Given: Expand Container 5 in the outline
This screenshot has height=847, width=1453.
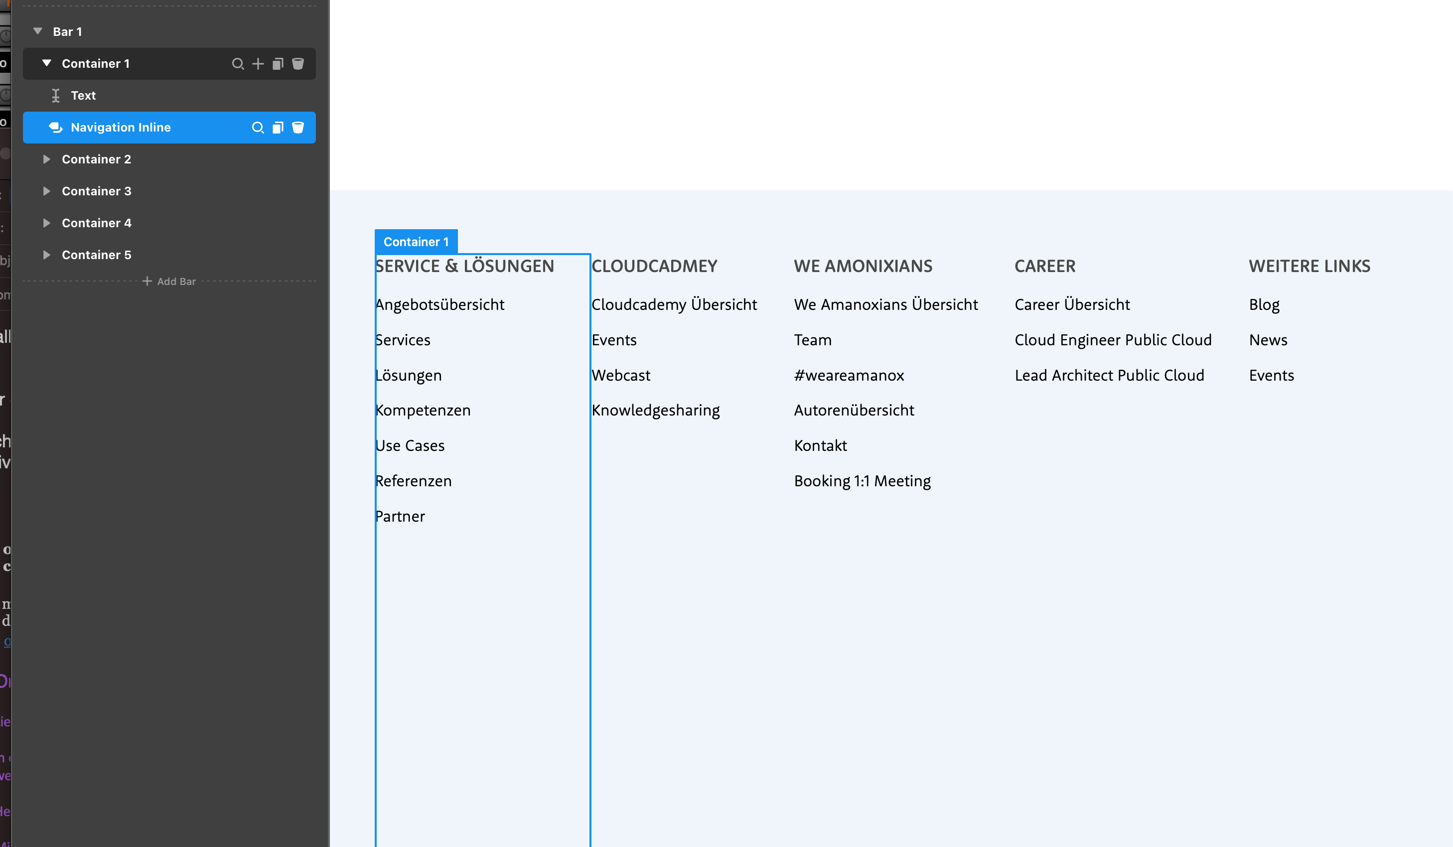Looking at the screenshot, I should tap(47, 255).
